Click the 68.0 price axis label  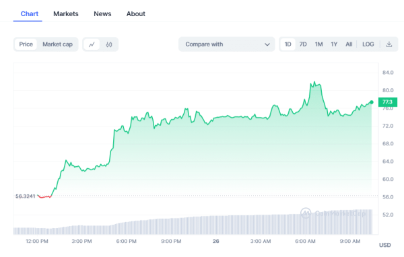388,144
